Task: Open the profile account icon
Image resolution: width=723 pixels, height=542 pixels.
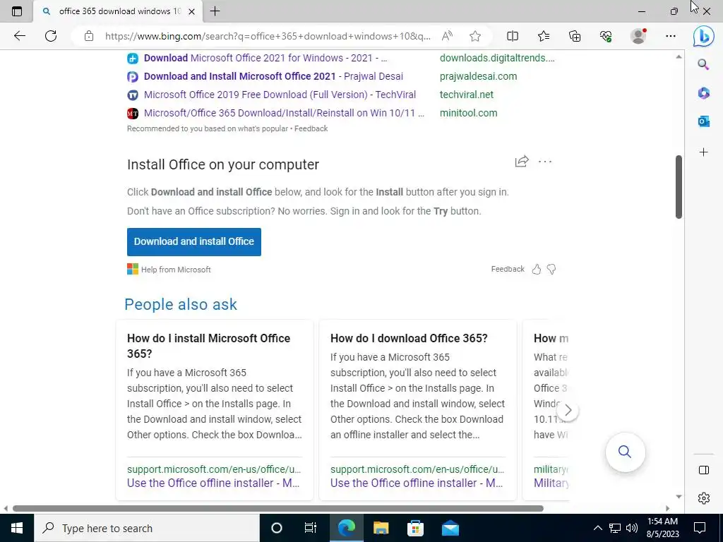Action: pos(638,36)
